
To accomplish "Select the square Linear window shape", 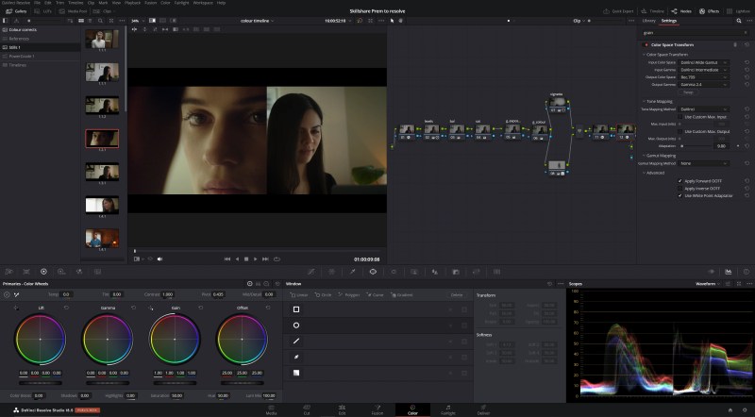I will [296, 309].
